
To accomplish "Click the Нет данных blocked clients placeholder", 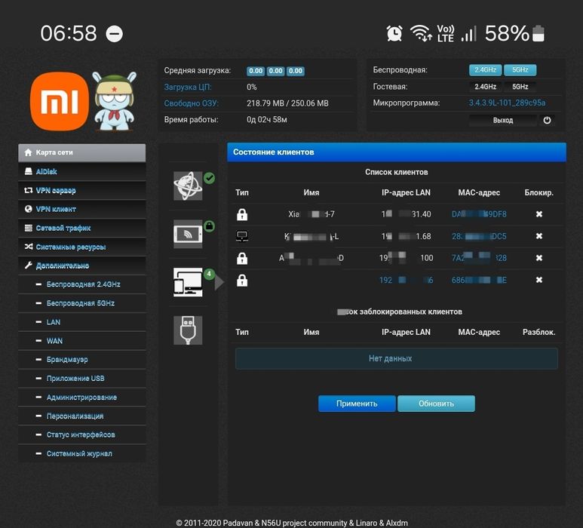I will [x=397, y=358].
